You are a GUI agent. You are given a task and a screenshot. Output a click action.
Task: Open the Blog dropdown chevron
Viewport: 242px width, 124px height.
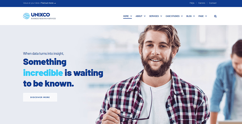[x=194, y=16]
